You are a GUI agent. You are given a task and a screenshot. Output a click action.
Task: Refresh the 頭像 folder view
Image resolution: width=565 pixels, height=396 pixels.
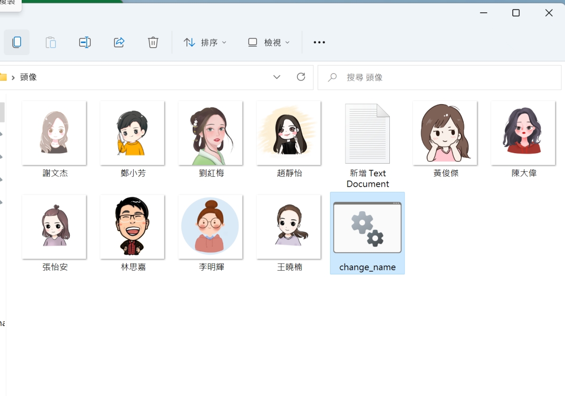click(x=301, y=77)
